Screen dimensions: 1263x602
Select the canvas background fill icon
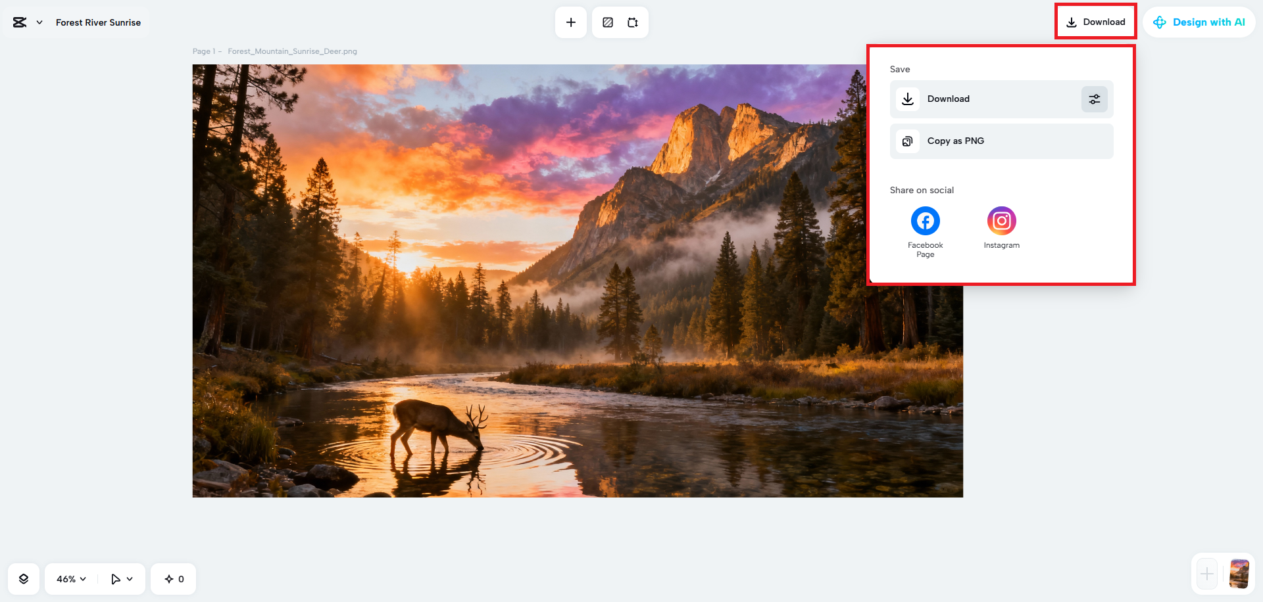coord(607,22)
